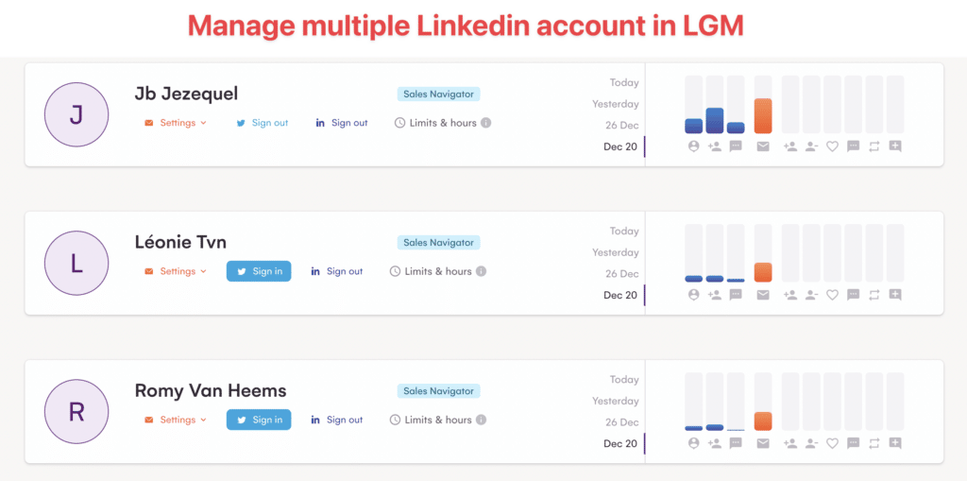Select Today in Jb Jezequel's date list

pyautogui.click(x=624, y=83)
